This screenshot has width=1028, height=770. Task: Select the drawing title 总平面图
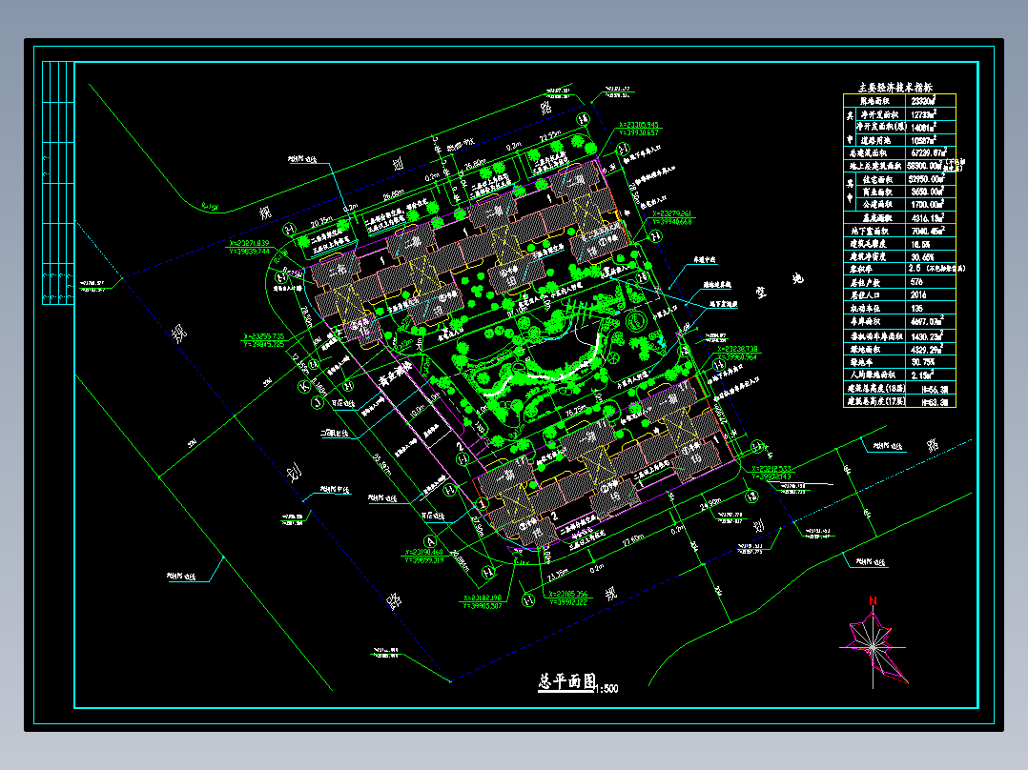[567, 681]
